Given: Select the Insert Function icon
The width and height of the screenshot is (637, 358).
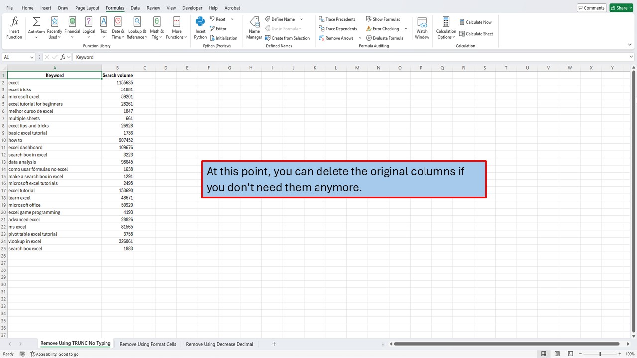Looking at the screenshot, I should coord(14,27).
